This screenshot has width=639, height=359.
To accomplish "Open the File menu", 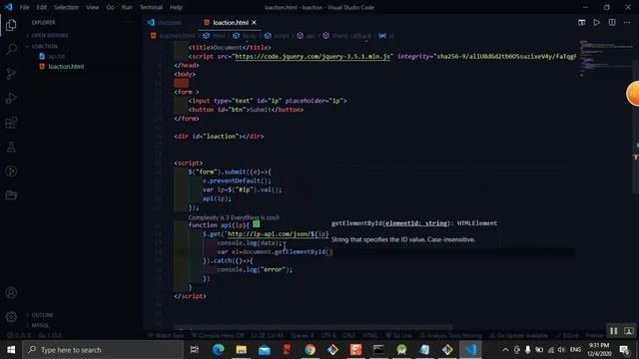I will pos(24,7).
